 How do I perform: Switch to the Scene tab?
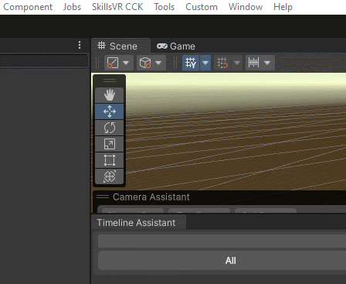coord(120,46)
